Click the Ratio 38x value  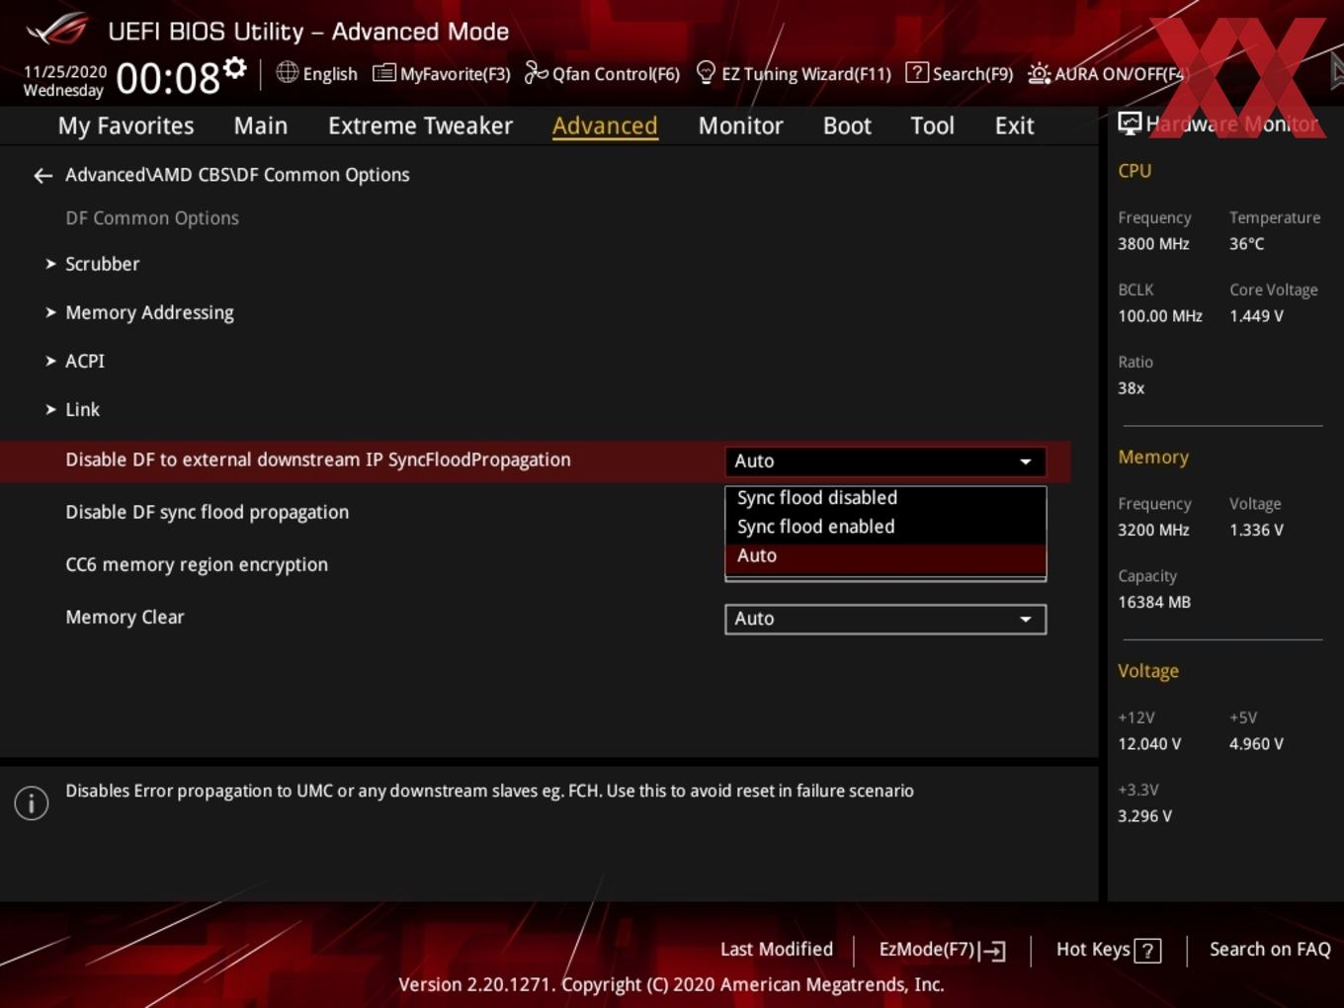click(1132, 388)
